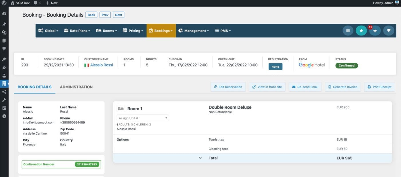Click the play-circle icon in sidebar
This screenshot has width=401, height=177.
tap(4, 116)
